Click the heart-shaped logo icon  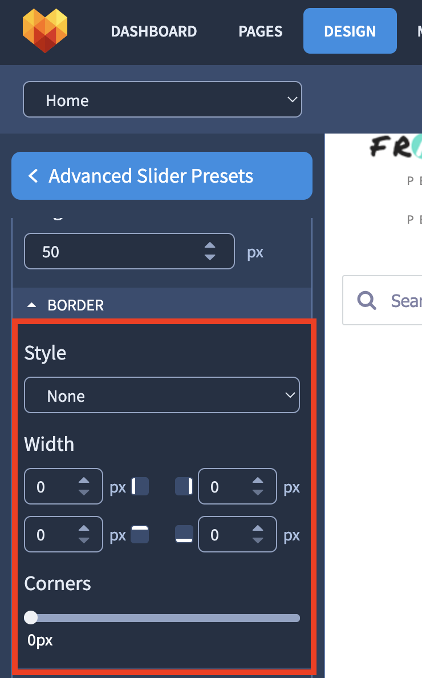46,31
